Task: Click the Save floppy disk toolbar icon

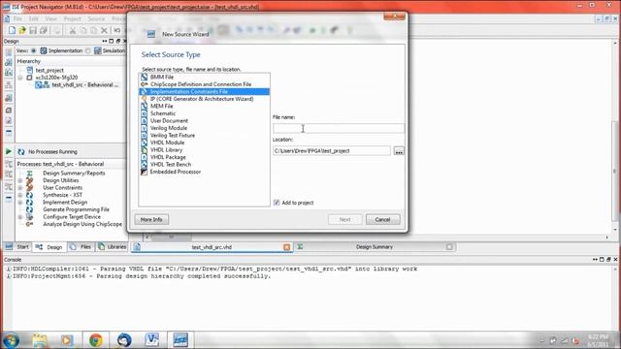Action: [33, 30]
